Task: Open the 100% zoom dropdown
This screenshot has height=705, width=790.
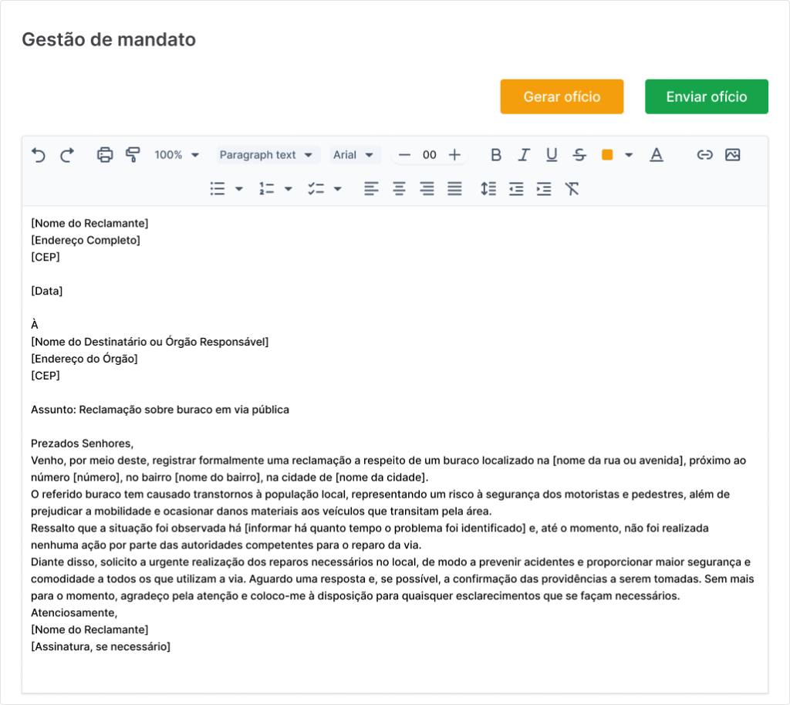Action: click(x=177, y=155)
